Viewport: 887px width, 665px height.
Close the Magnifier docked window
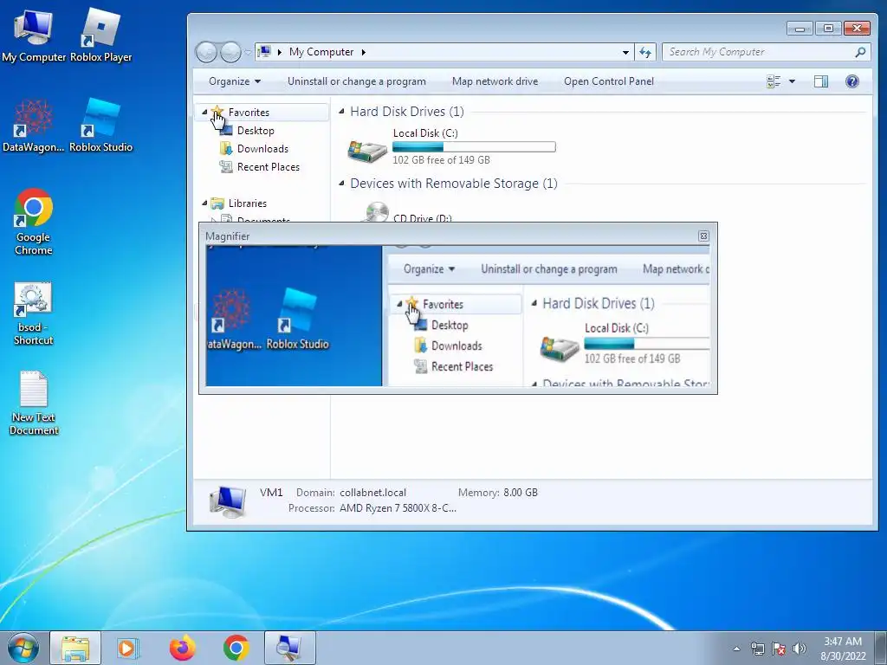pos(703,236)
